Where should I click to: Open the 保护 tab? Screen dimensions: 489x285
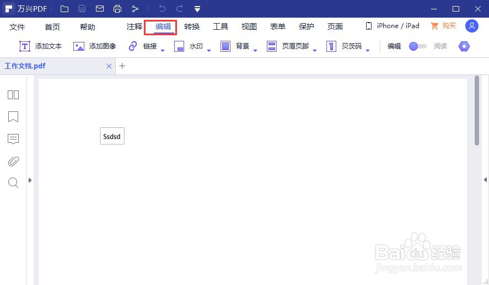pyautogui.click(x=307, y=27)
